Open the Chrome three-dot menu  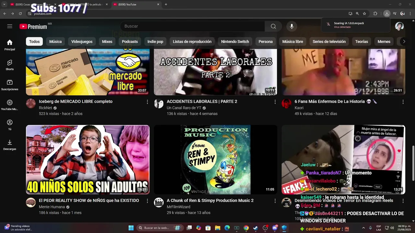pos(410,14)
